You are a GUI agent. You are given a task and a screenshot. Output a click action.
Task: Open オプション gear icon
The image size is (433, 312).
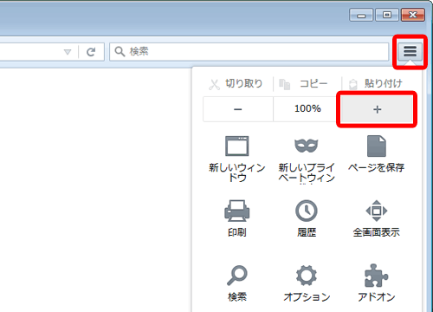307,276
